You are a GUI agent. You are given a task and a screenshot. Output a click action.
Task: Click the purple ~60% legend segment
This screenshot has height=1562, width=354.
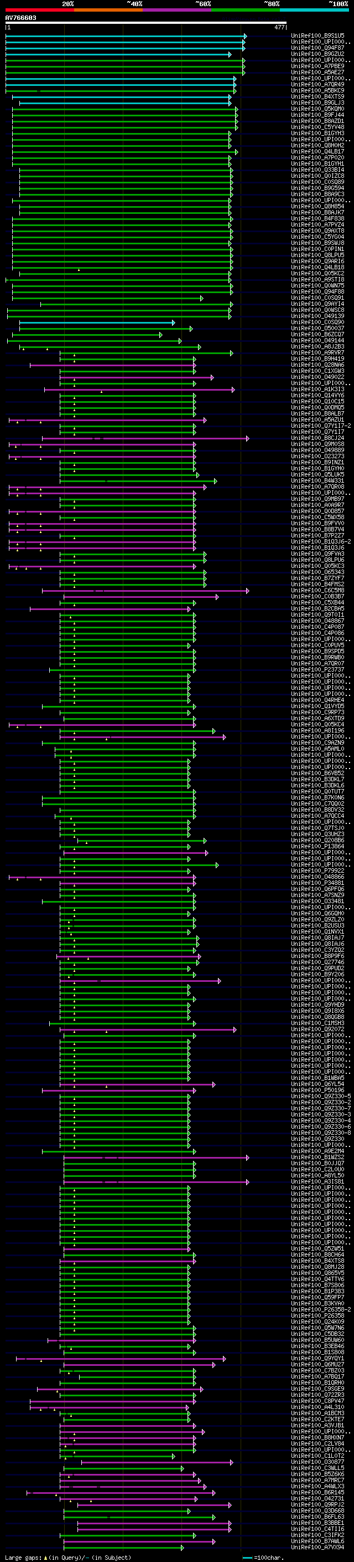coord(176,10)
